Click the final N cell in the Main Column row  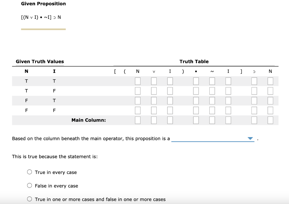click(270, 120)
